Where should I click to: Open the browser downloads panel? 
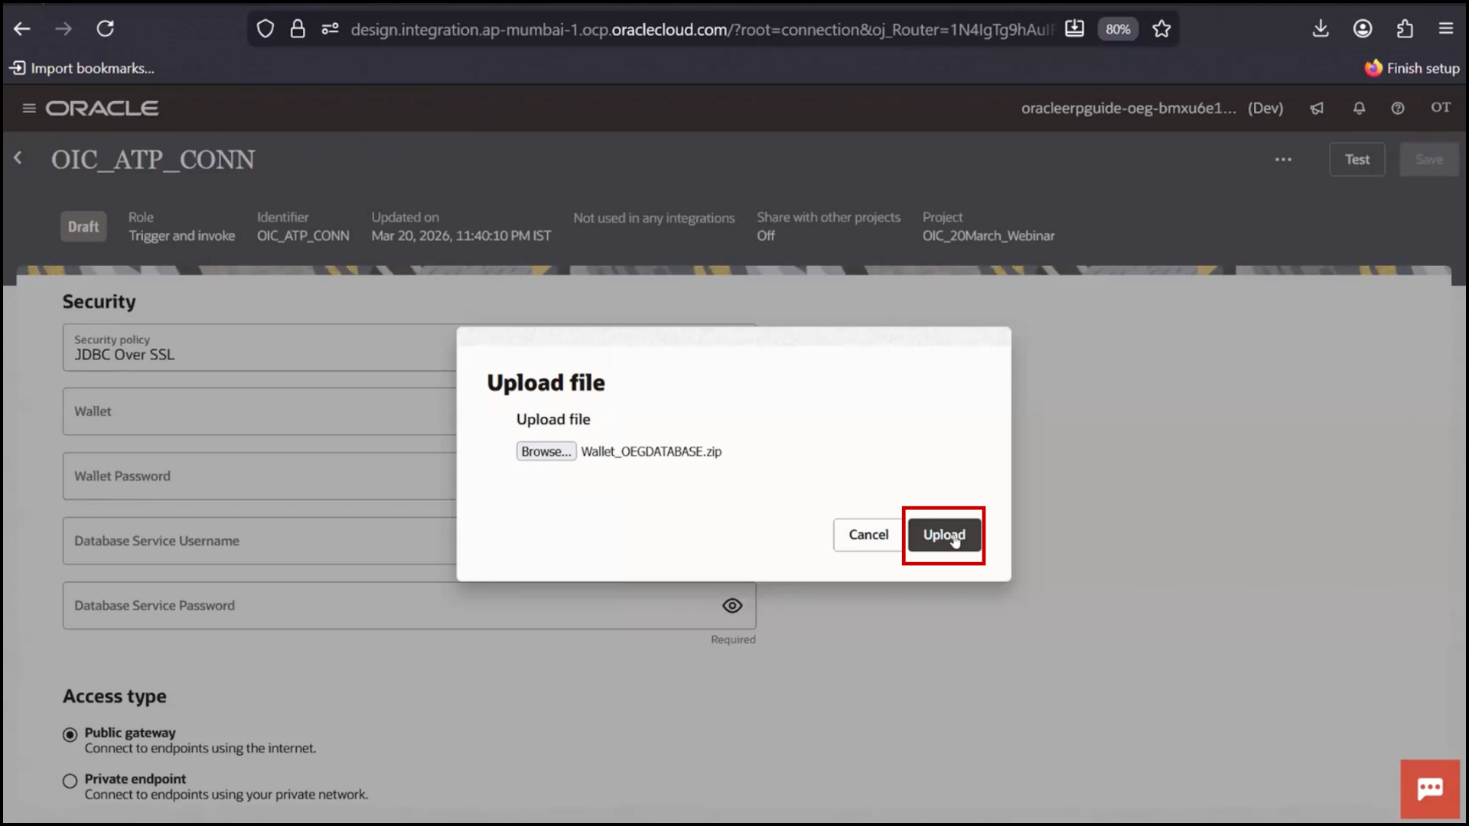[x=1321, y=29]
